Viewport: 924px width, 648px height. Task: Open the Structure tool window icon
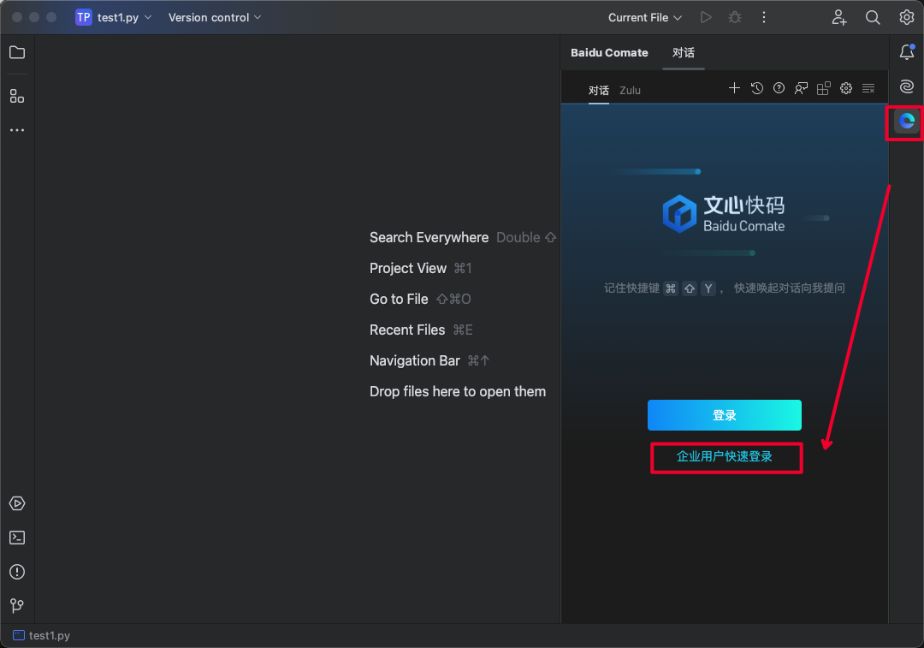(17, 96)
